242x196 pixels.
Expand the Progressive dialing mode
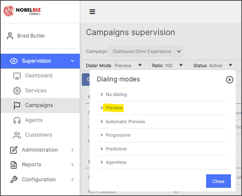118,135
